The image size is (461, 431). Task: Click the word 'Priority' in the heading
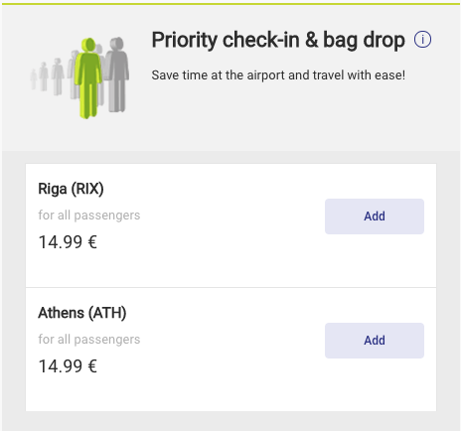coord(185,40)
